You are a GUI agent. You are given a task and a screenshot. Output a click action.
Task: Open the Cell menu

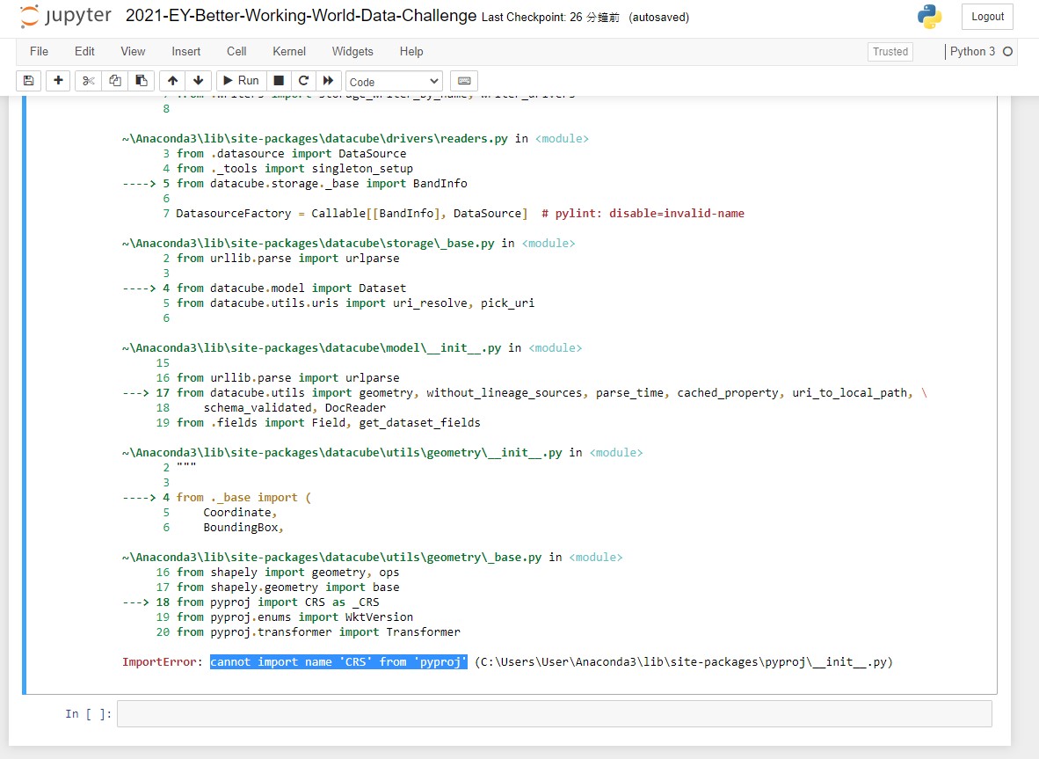tap(236, 51)
